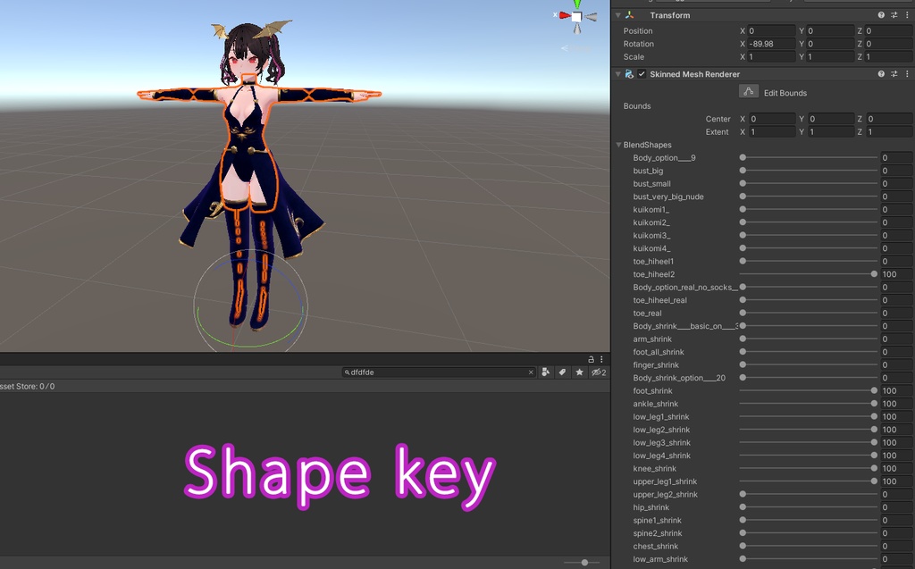
Task: Toggle the Project panel lock icon
Action: point(592,359)
